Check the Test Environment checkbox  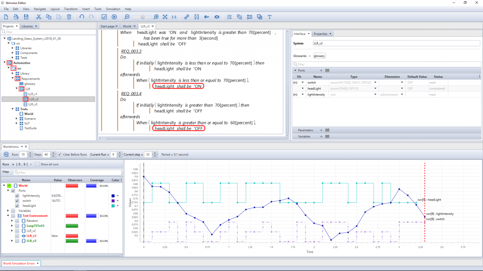click(13, 216)
